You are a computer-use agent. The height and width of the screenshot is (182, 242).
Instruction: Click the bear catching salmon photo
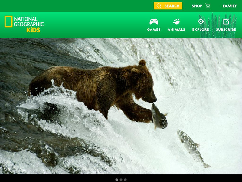(x=121, y=106)
